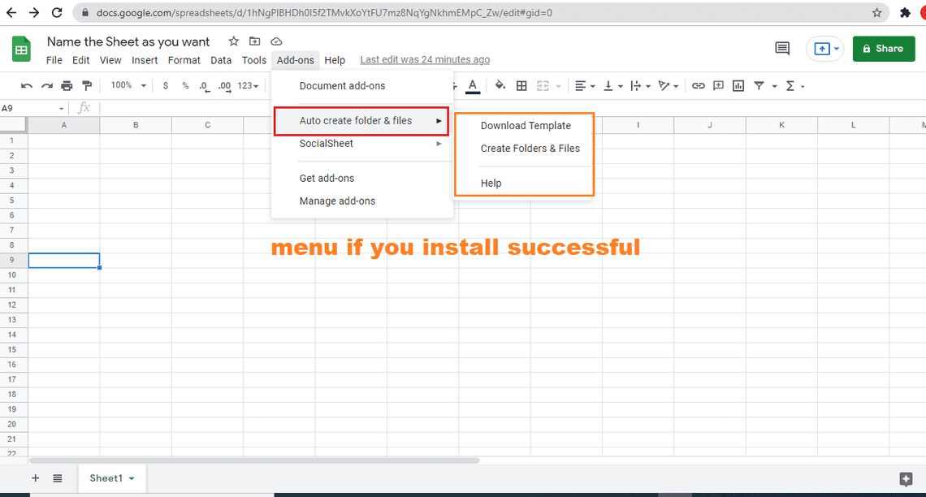Expand the 123 number format dropdown
This screenshot has width=926, height=497.
click(x=249, y=86)
